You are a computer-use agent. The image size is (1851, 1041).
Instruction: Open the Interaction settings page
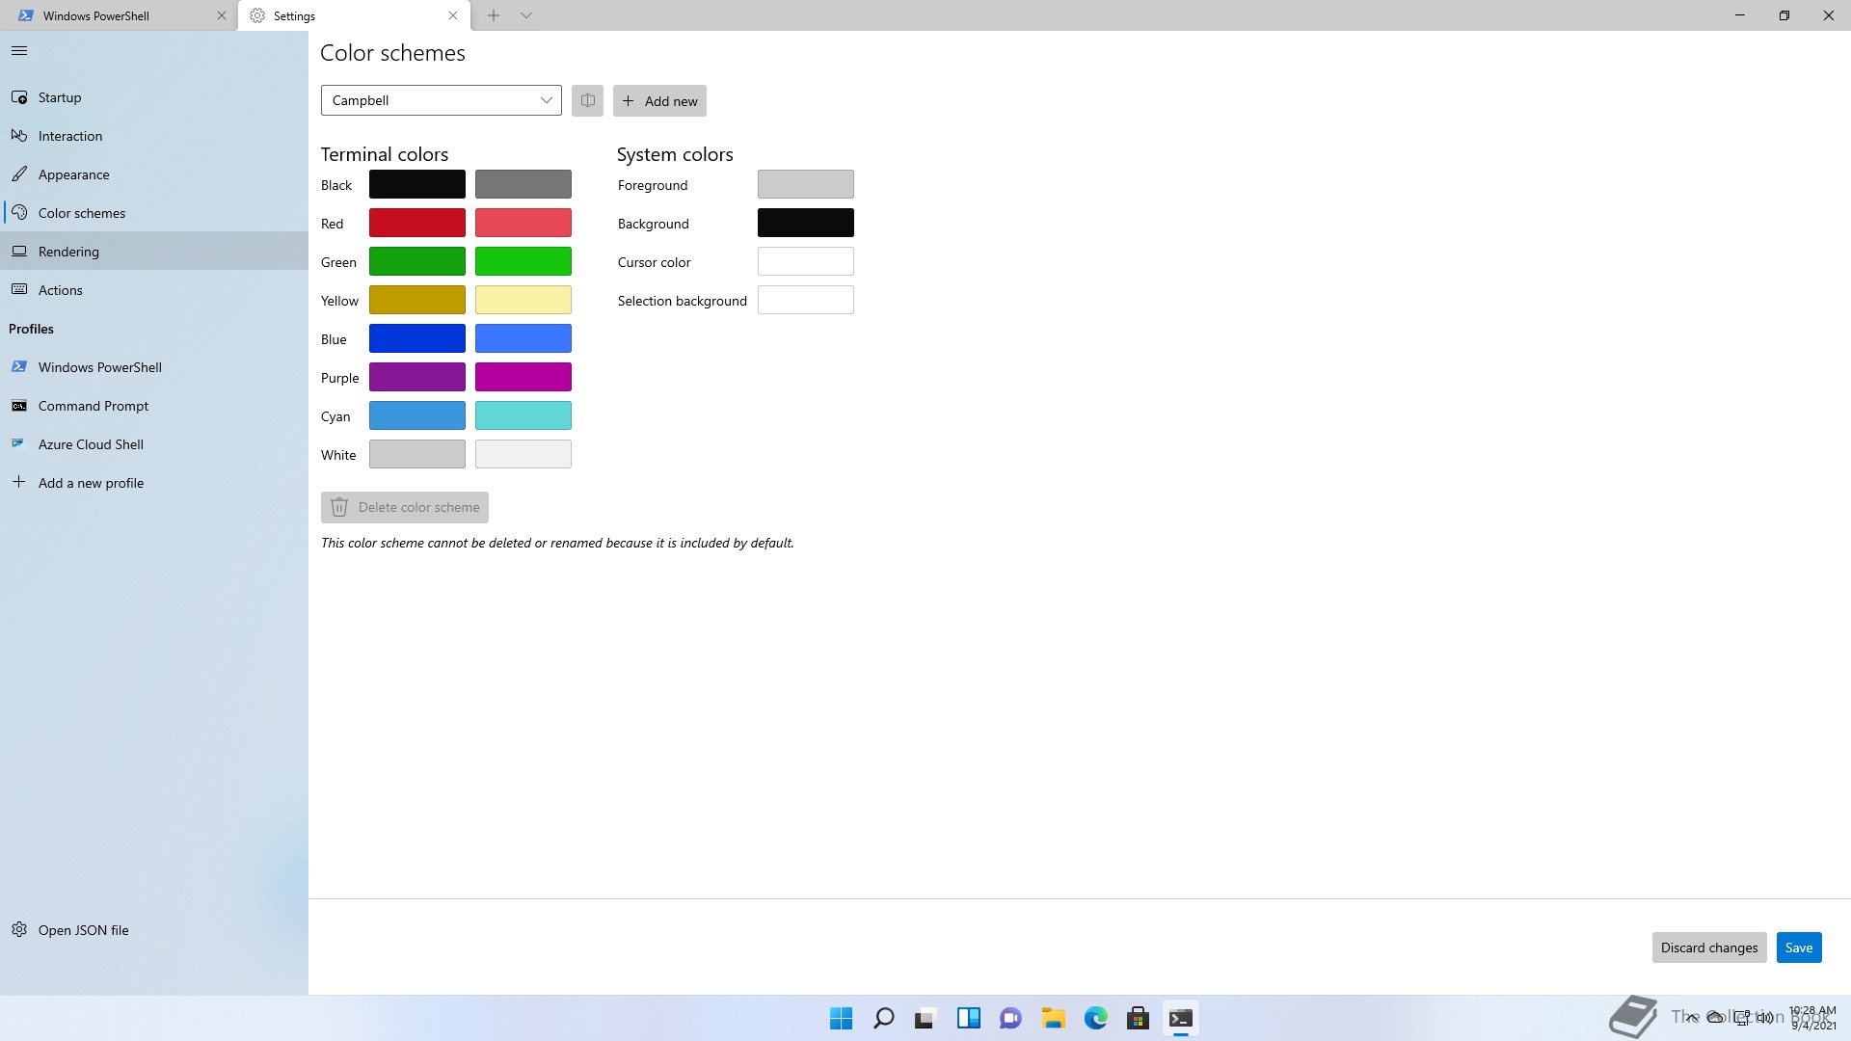[x=154, y=136]
